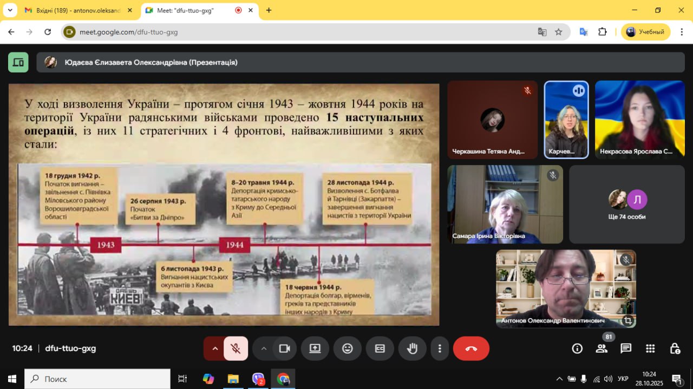Toggle the camera on or off
Viewport: 693px width, 389px height.
pyautogui.click(x=284, y=348)
